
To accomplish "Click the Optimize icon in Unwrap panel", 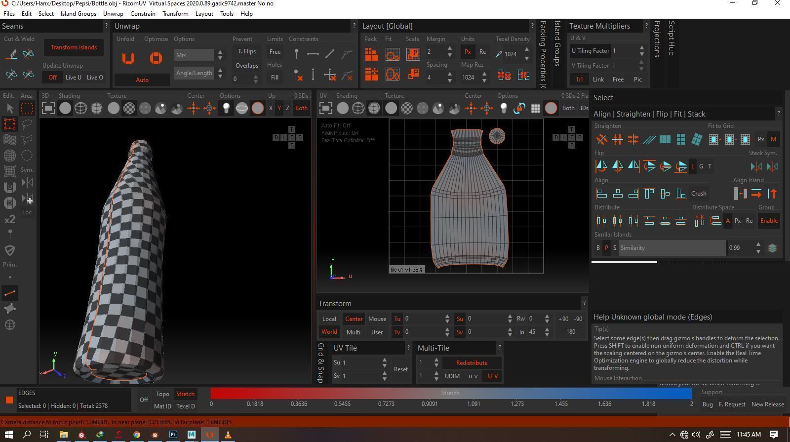I will [x=156, y=58].
